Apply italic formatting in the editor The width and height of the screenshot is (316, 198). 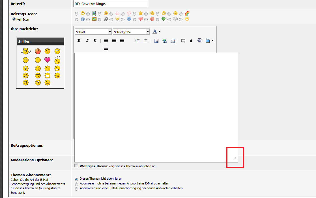87,41
